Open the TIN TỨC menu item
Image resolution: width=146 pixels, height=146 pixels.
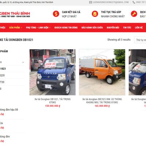(127, 28)
